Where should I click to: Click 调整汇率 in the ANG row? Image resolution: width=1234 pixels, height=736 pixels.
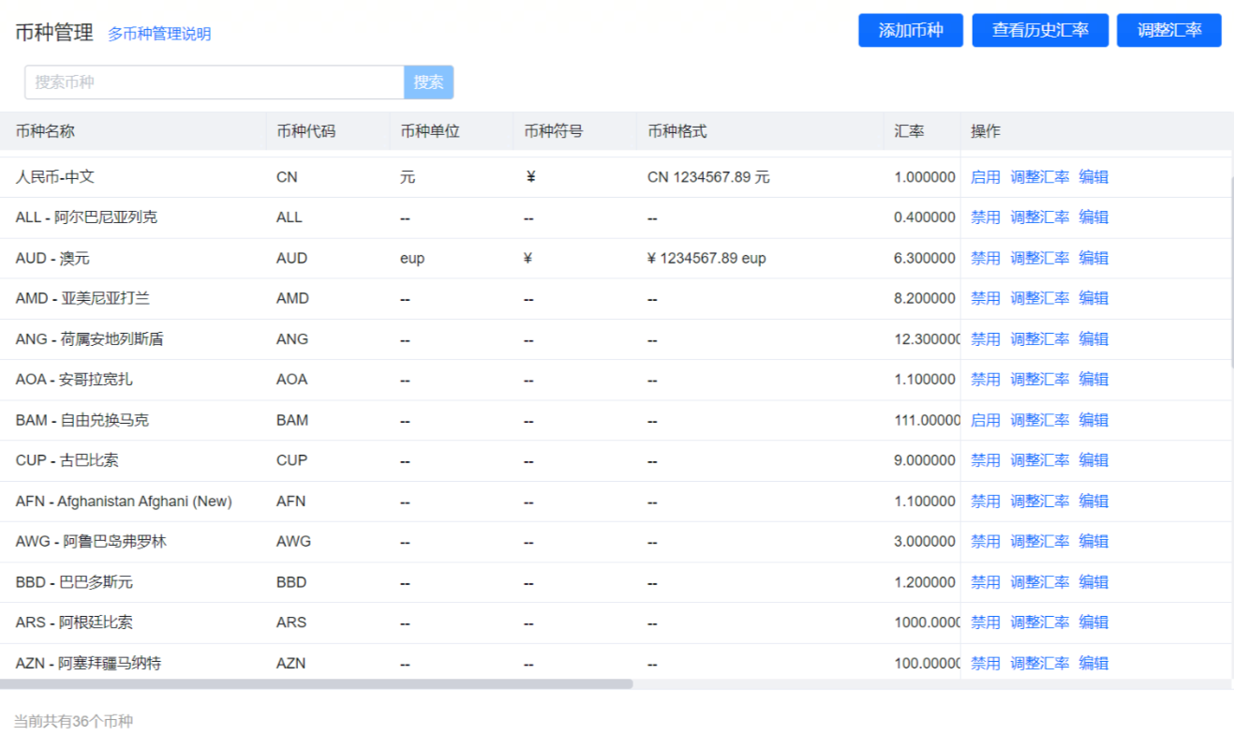tap(1040, 338)
